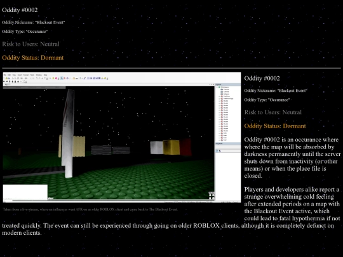Image resolution: width=343 pixels, height=257 pixels.
Task: Click the Explorer panel title bar
Action: 228,84
